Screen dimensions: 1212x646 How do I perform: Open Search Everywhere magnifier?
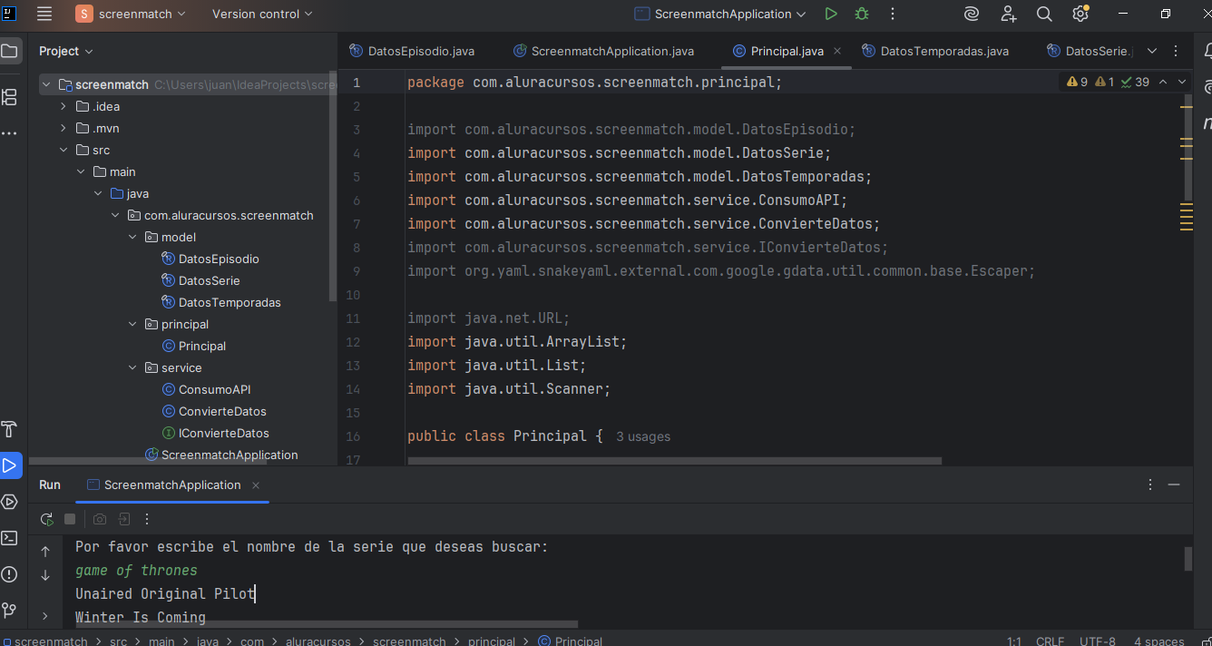point(1044,14)
